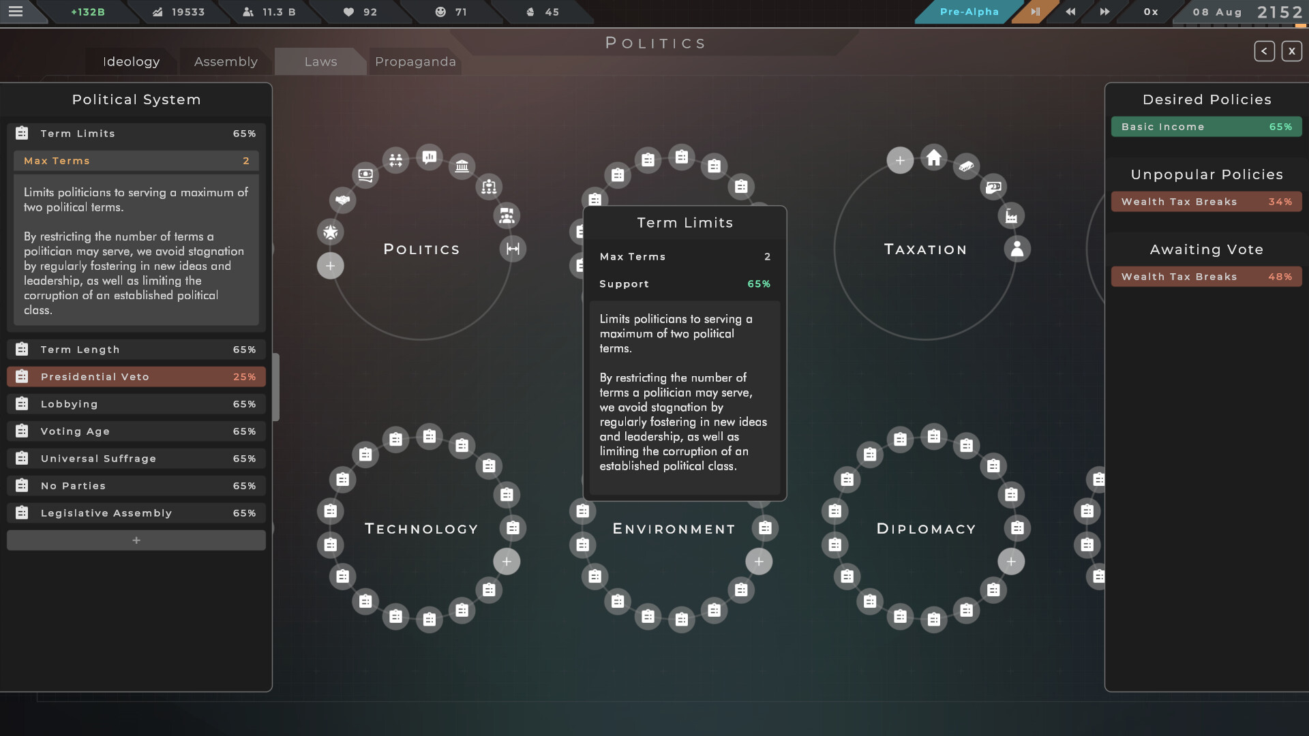Click the two-people-arrows icon in Politics circle
The height and width of the screenshot is (736, 1309).
(x=395, y=160)
